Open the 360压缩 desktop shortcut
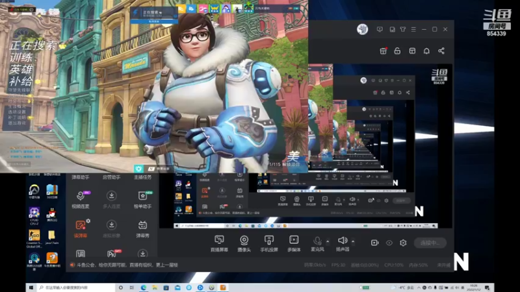Viewport: 520px width, 292px height. [52, 191]
